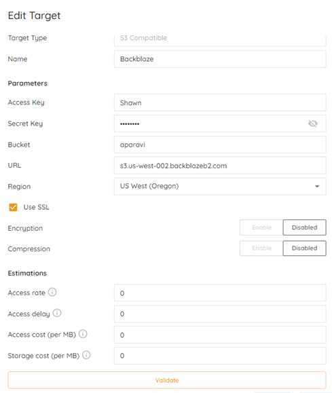Viewport: 332px width, 393px height.
Task: Open the Region dropdown
Action: coord(220,186)
